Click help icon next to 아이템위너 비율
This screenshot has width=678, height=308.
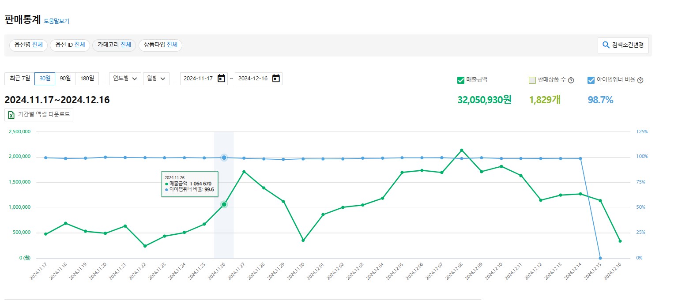[640, 80]
